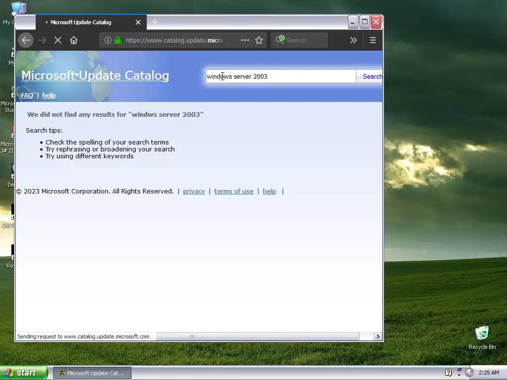Open the header help link
Screen dimensions: 507x380
tap(49, 95)
